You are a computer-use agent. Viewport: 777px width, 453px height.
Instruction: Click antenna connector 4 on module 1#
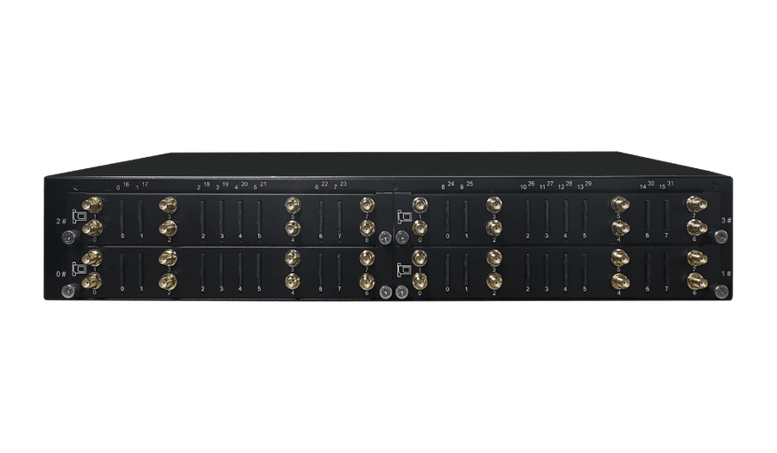click(619, 281)
